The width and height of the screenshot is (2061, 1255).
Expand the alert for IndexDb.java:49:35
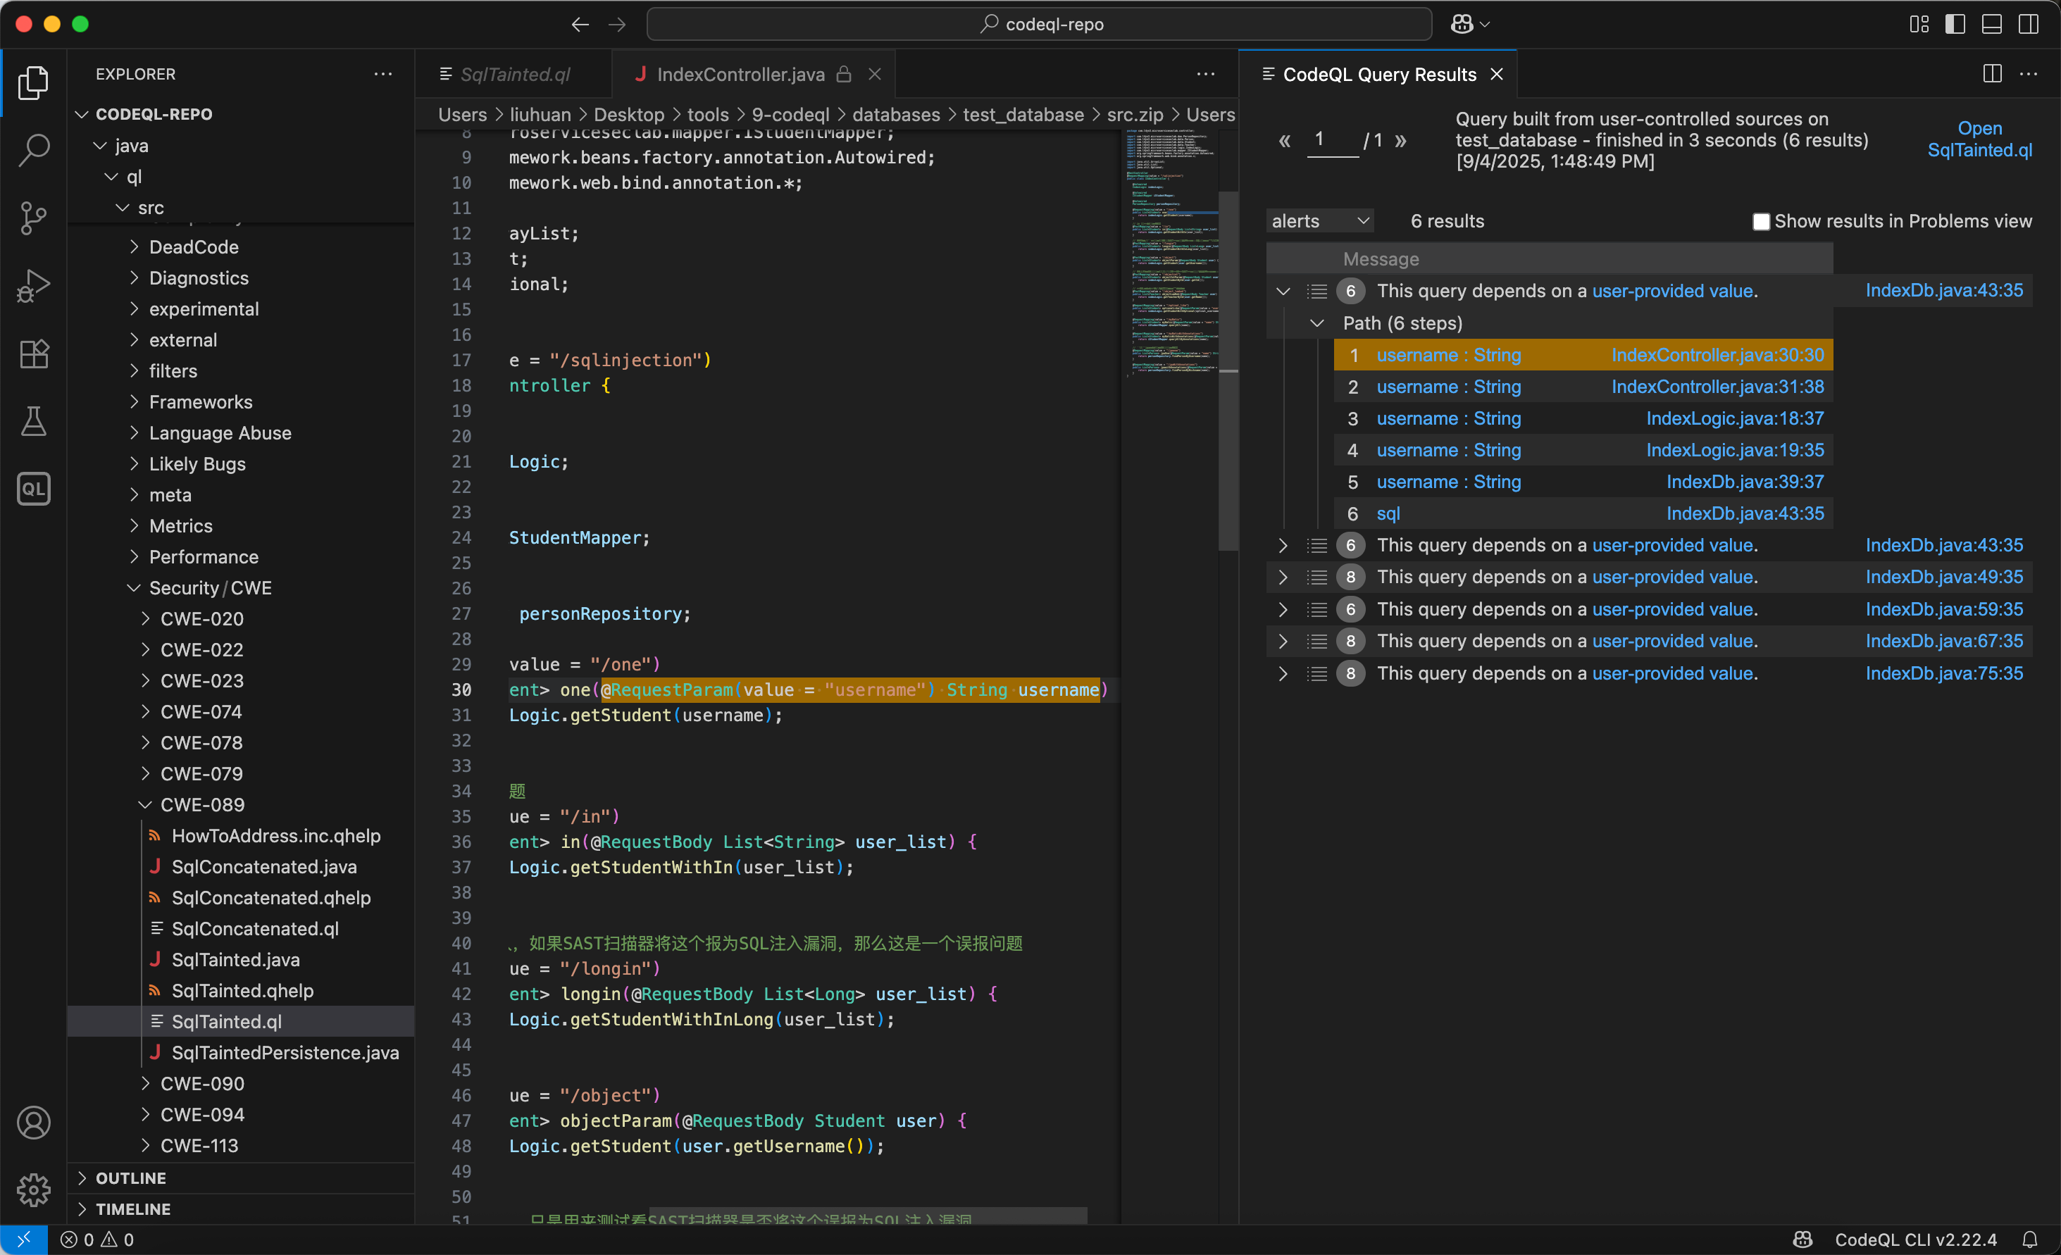tap(1283, 577)
